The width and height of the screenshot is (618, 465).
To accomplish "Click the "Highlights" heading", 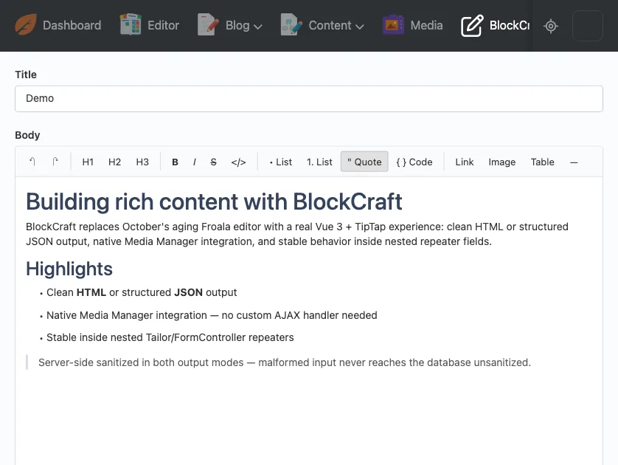I will (69, 269).
